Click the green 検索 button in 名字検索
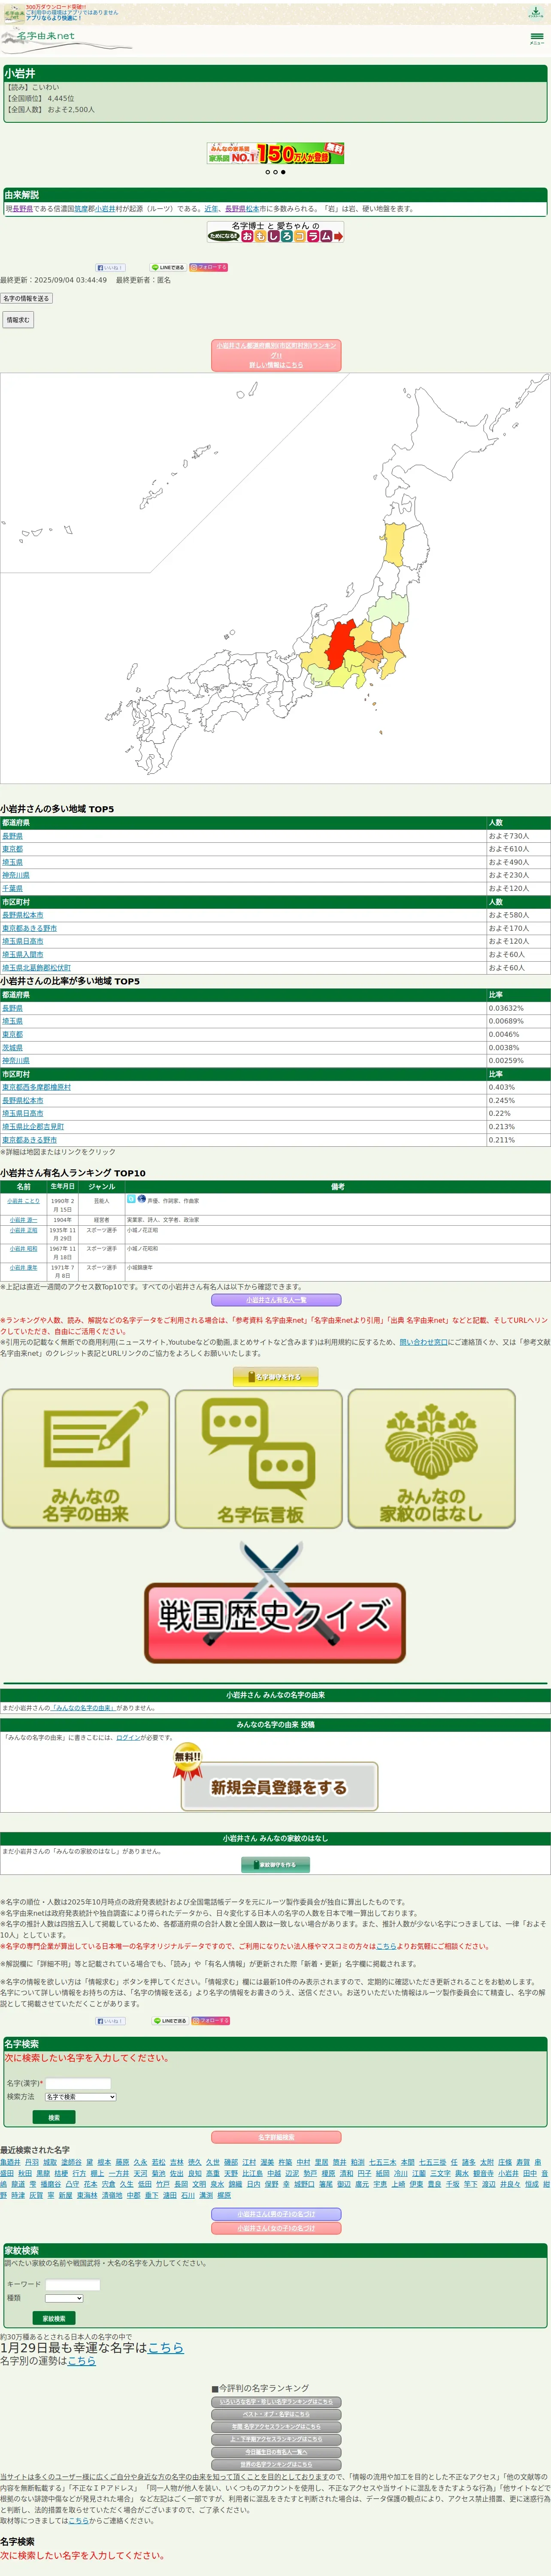Screen dimensions: 551x2576 54,2118
